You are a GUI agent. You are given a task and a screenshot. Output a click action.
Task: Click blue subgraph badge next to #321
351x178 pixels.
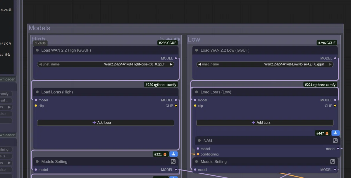173,154
